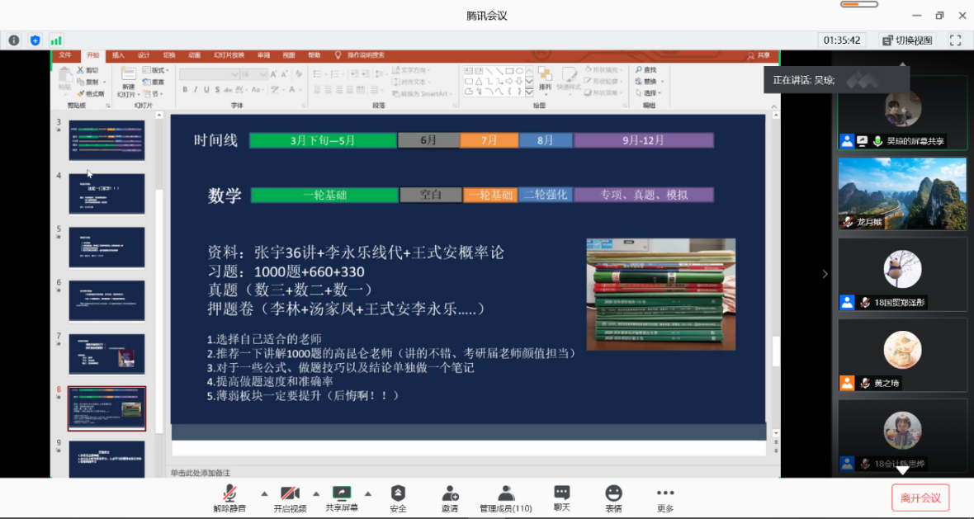Select 龙月舱 participant video tile
Viewport: 974px width, 519px height.
tap(902, 194)
